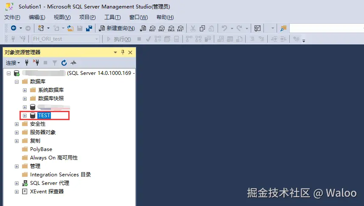Open a new MDX query
This screenshot has width=364, height=206.
pyautogui.click(x=152, y=28)
